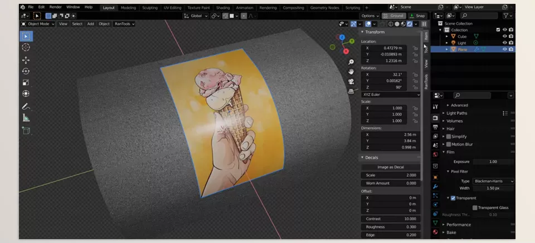Open the World properties tab icon

(x=435, y=155)
